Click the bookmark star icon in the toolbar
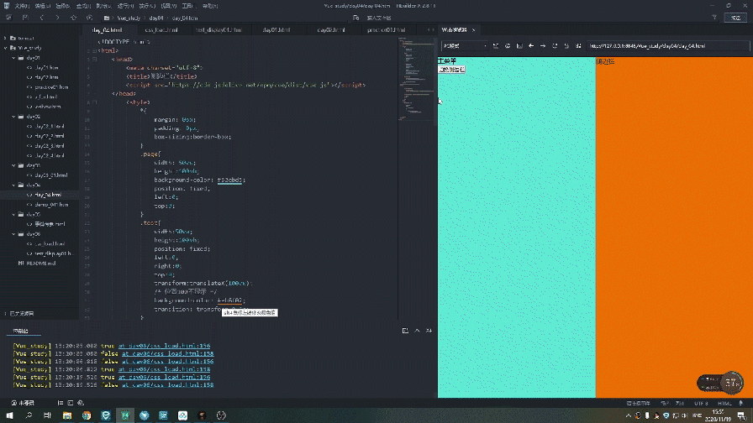 coord(73,18)
